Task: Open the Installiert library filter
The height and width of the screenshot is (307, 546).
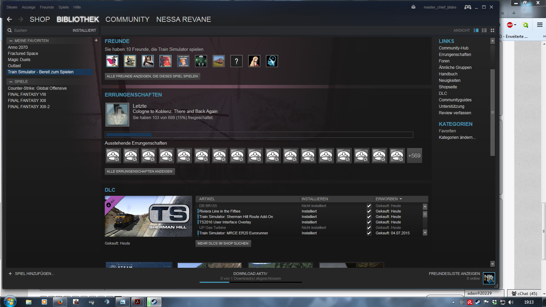Action: [x=84, y=30]
